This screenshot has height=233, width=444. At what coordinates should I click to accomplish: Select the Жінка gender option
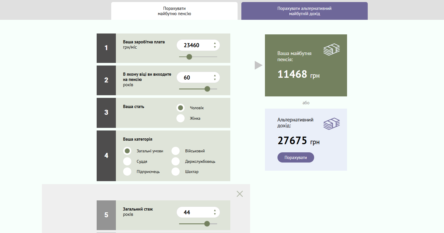[181, 118]
